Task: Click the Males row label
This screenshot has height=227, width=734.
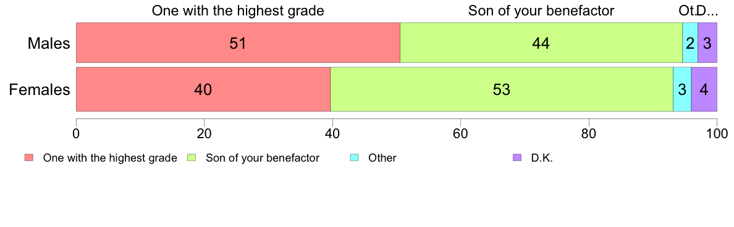Action: click(x=49, y=43)
